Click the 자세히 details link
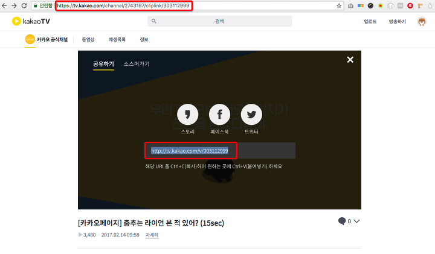 tap(152, 235)
